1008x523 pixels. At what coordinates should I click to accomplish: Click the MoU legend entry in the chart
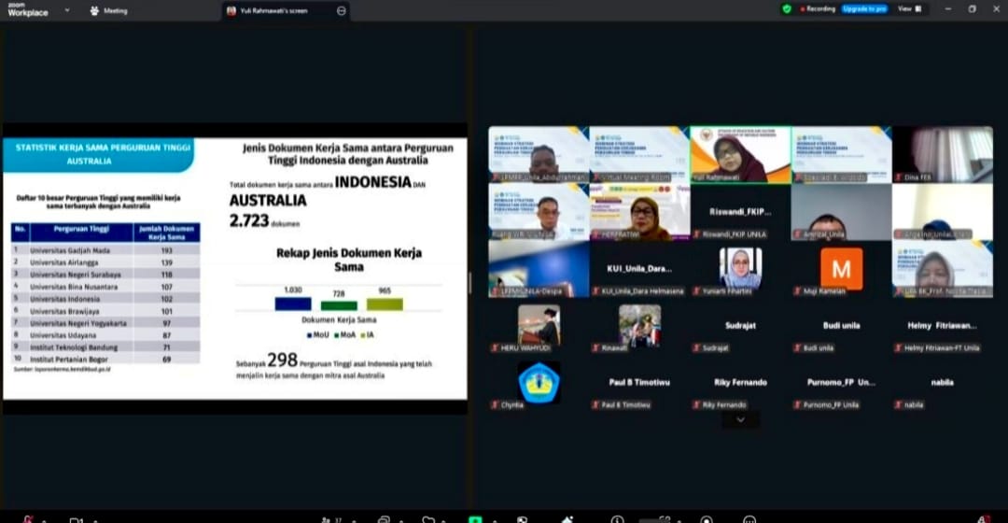click(317, 334)
